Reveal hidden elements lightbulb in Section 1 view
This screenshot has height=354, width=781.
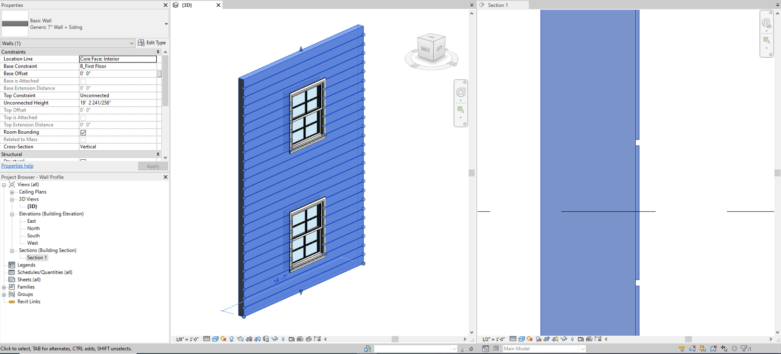coord(572,339)
